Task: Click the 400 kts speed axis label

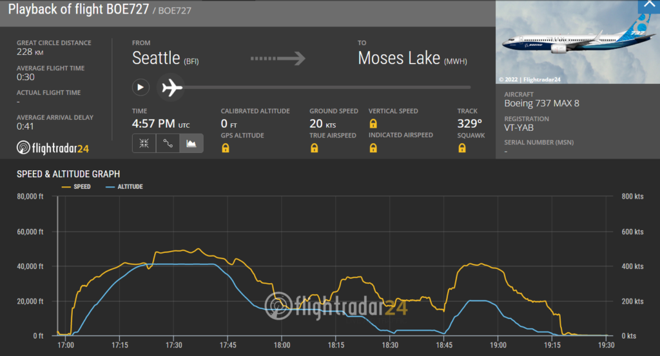Action: point(633,266)
